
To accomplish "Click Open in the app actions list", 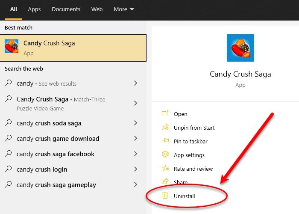I will click(180, 114).
